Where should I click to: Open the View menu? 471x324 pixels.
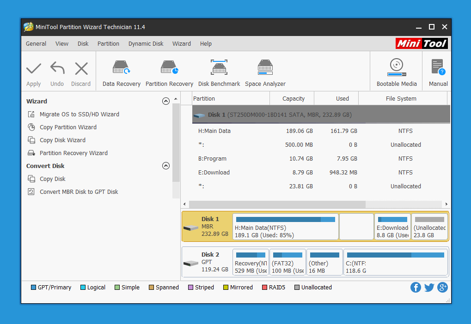tap(62, 44)
